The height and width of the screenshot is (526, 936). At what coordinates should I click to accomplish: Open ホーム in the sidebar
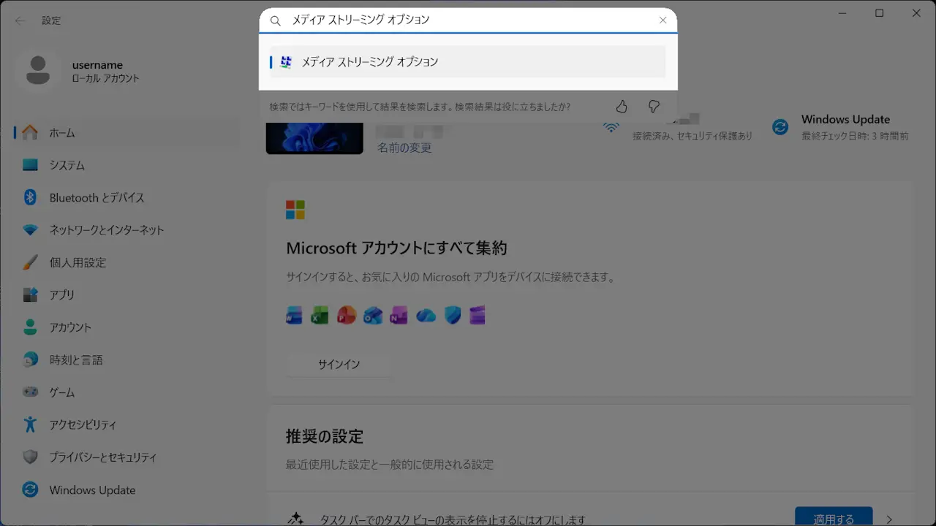coord(62,133)
